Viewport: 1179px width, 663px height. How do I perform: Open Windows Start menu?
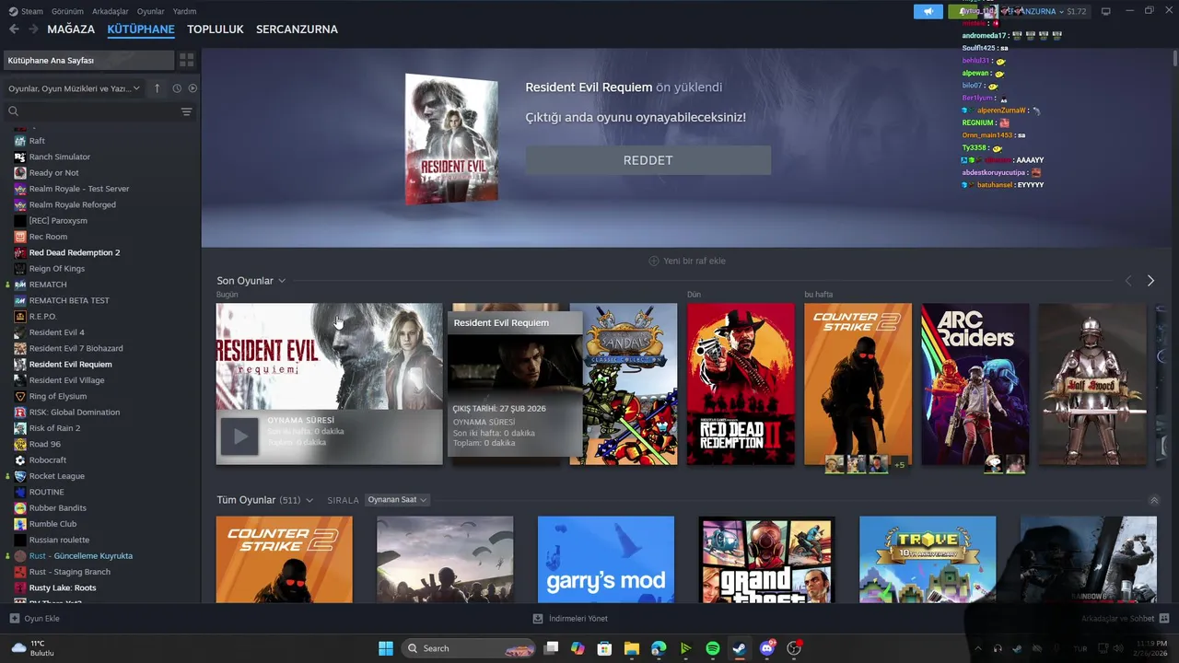pyautogui.click(x=386, y=648)
